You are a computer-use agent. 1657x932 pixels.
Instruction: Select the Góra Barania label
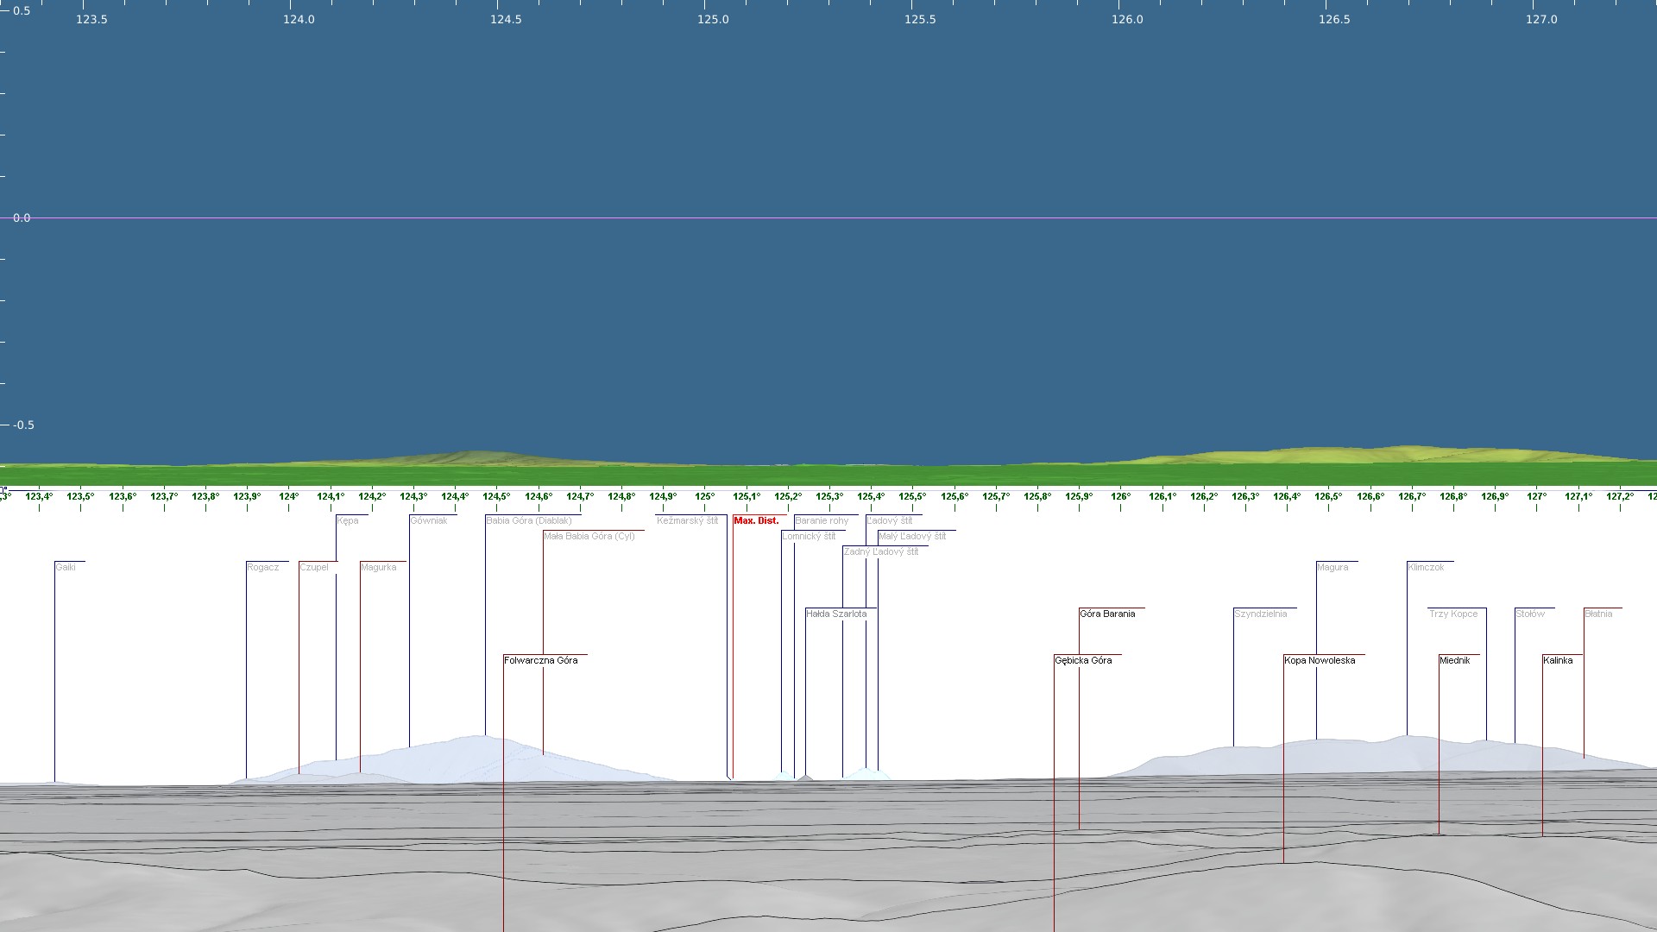pyautogui.click(x=1107, y=614)
